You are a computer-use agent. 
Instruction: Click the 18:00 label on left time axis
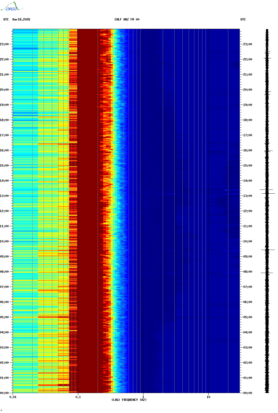click(x=4, y=120)
